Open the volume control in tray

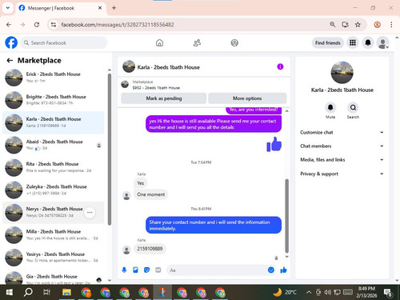[327, 292]
